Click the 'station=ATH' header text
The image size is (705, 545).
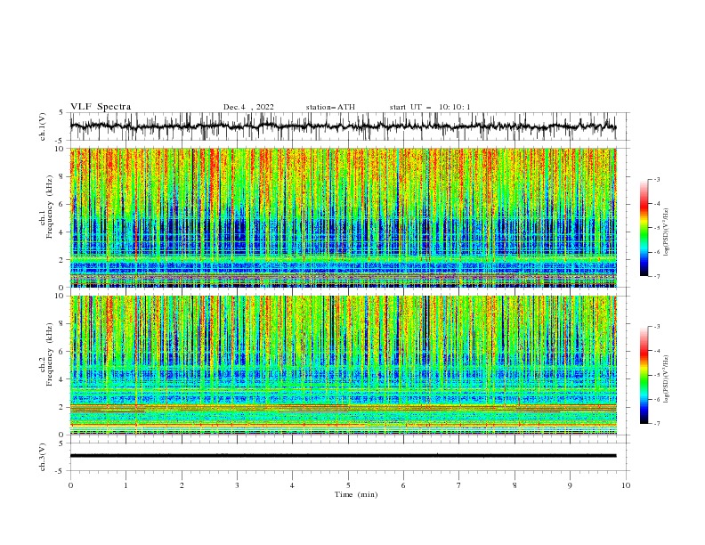[330, 107]
